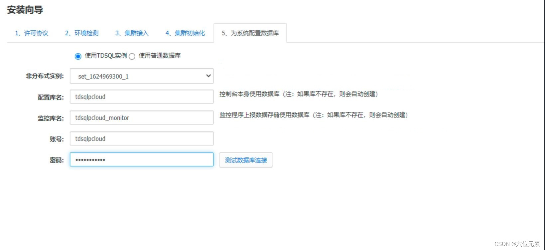Select the 5、为系统配置数据库 tab
This screenshot has width=545, height=250.
coord(250,33)
